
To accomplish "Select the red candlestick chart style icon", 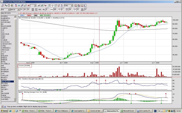I will point(45,5).
